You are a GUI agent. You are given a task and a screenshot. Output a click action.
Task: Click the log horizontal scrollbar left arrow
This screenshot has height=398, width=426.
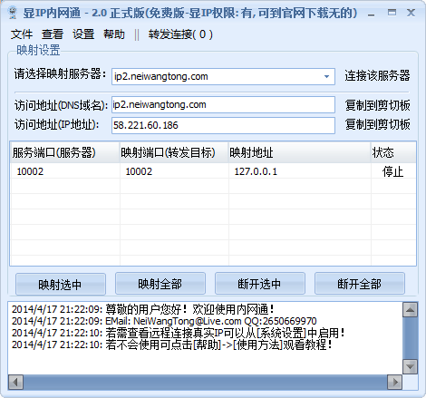pyautogui.click(x=16, y=382)
